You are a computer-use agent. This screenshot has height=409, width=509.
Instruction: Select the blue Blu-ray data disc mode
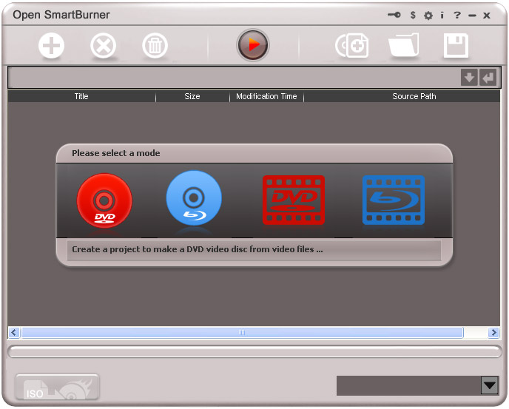[x=194, y=198]
